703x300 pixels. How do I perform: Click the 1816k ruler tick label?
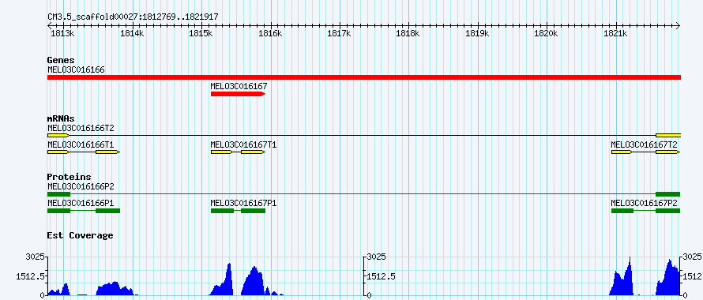tap(270, 34)
